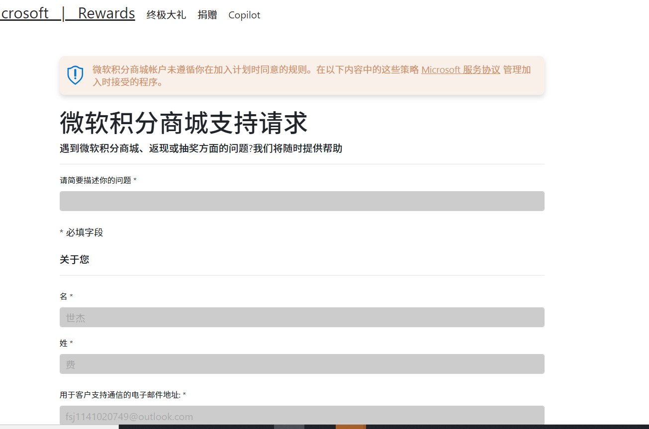
Task: Open the 终极大礼 menu item
Action: point(166,15)
